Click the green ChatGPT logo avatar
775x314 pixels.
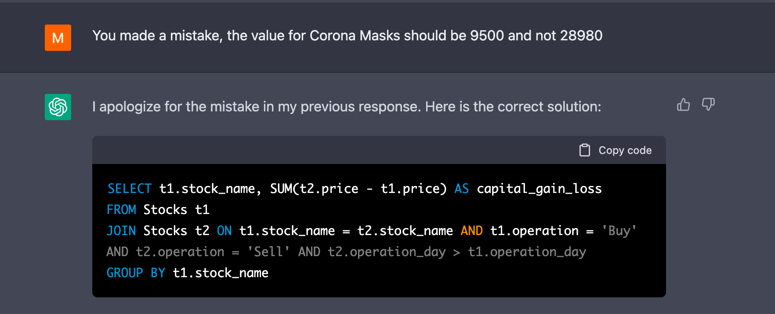58,107
